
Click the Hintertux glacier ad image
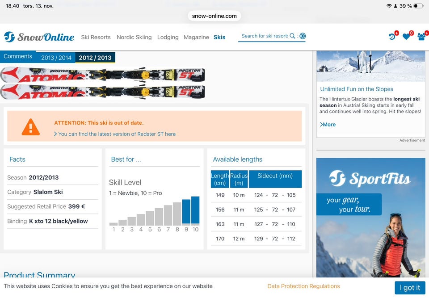(371, 66)
